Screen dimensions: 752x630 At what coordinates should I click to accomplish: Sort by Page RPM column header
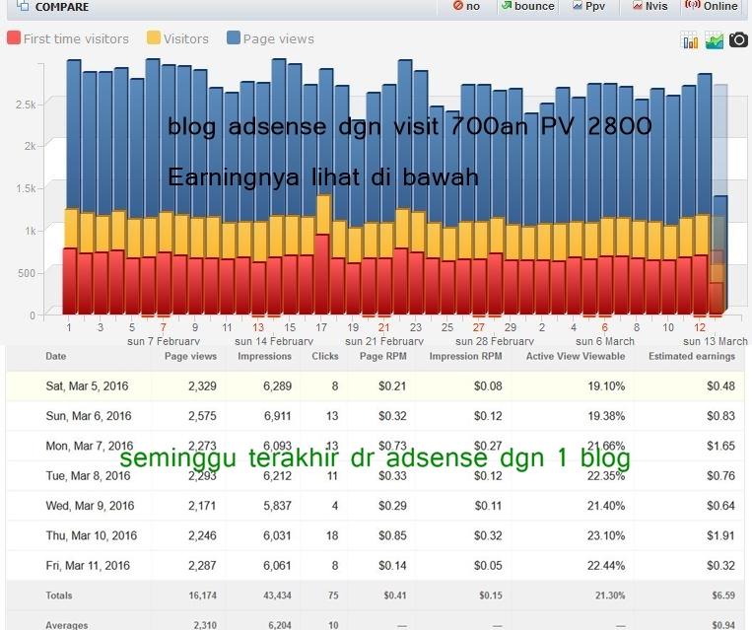(378, 357)
